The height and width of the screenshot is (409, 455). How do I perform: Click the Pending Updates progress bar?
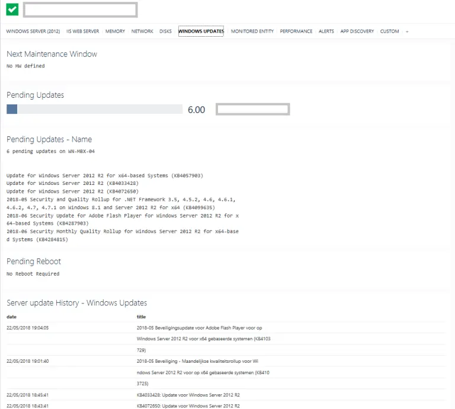pos(94,109)
